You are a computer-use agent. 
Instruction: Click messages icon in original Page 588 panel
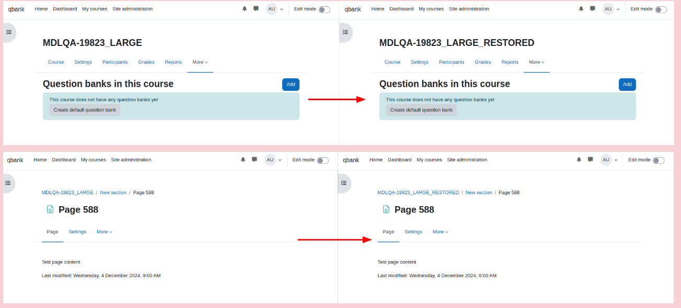[255, 160]
